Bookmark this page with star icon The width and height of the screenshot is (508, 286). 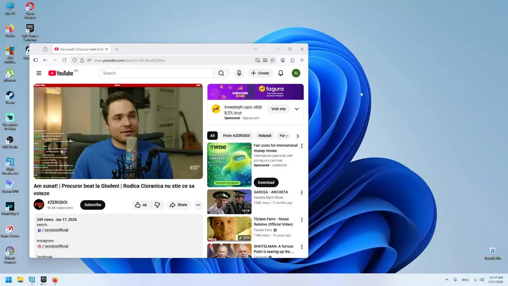(x=273, y=60)
